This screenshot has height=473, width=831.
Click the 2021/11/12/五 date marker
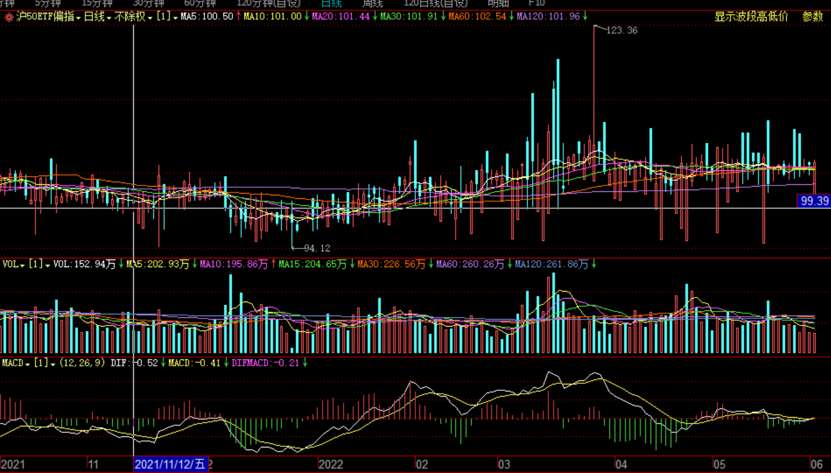tap(170, 464)
